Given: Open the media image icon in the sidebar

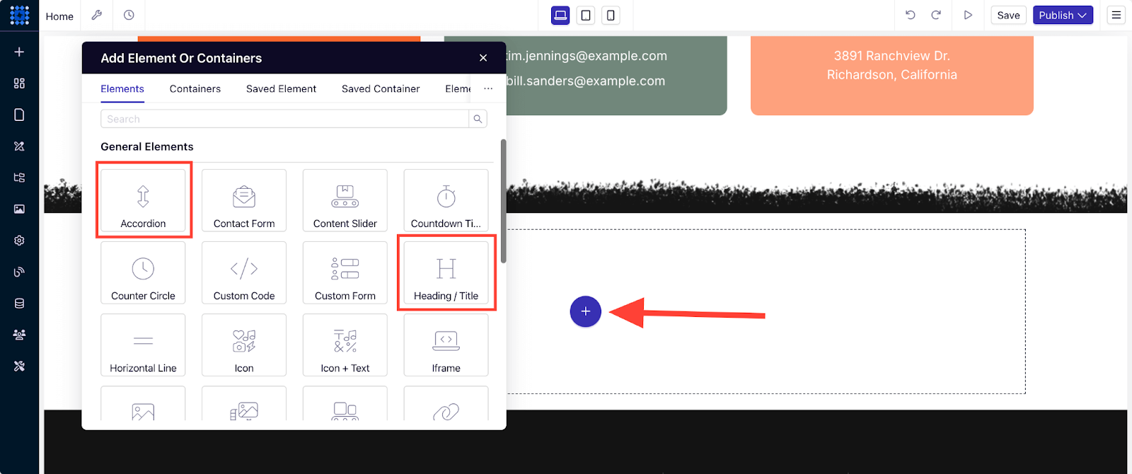Looking at the screenshot, I should click(19, 209).
